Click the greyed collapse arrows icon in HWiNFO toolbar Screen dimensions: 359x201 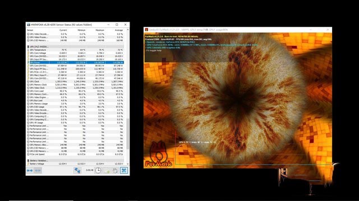click(x=38, y=170)
